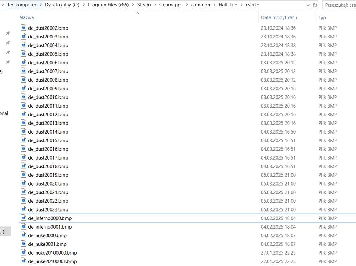The height and width of the screenshot is (266, 356).
Task: Jump to the common folder breadcrumb
Action: [x=200, y=5]
